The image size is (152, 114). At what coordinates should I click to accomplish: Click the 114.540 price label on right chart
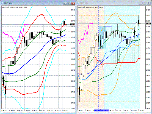148,10
